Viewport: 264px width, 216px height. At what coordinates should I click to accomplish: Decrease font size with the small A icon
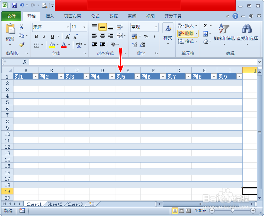tap(75, 36)
